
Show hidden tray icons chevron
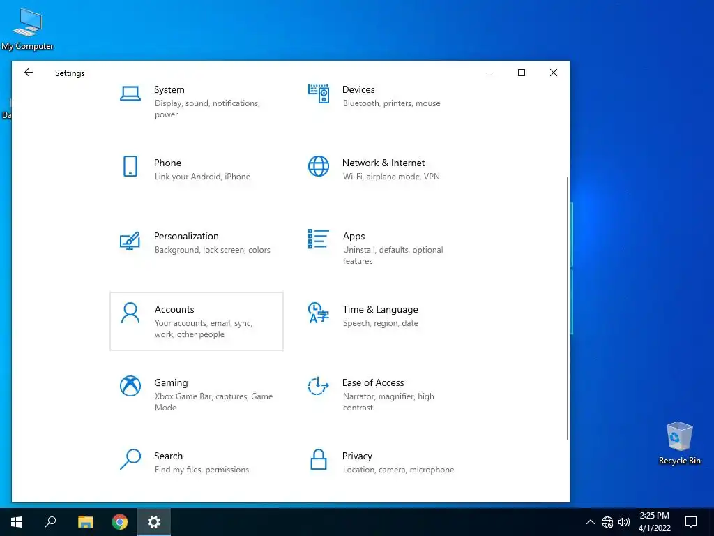pos(590,522)
